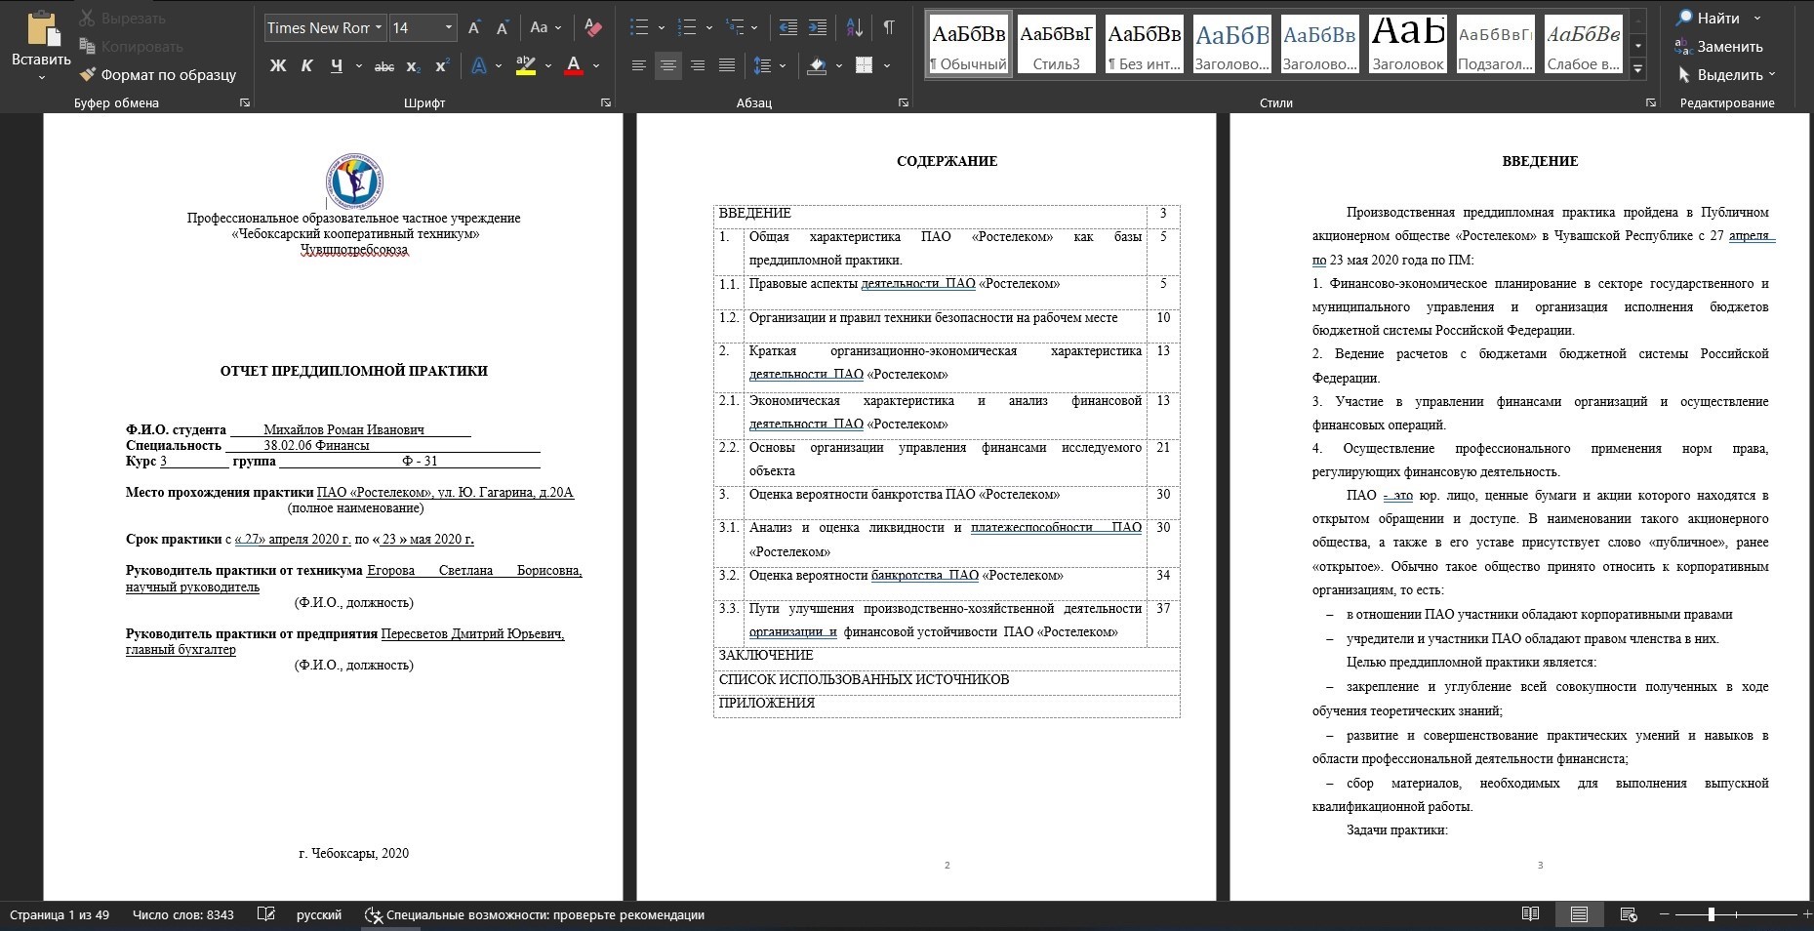Apply the Заголовок title style
Screen dimensions: 1814x931
click(x=1407, y=44)
